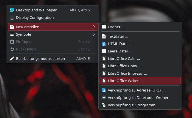The image size is (192, 118).
Task: Click the pencil icon for Bearbeitungsmodus starten
Action: pos(12,59)
